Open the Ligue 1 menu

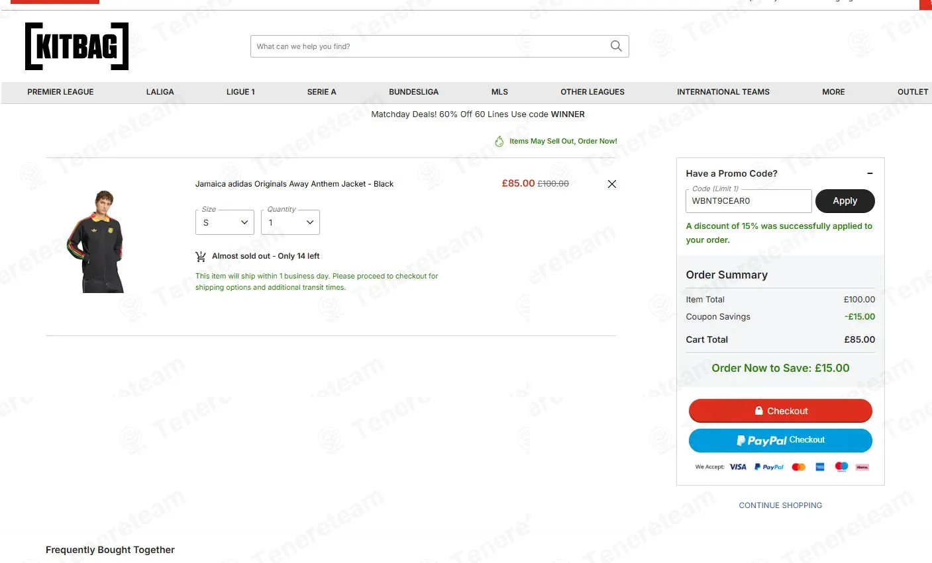[240, 92]
